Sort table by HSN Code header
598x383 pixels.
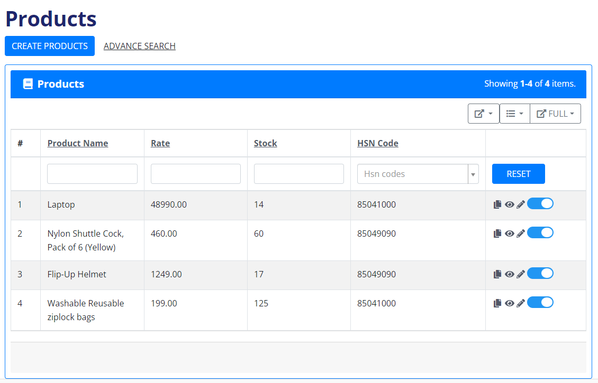click(x=378, y=143)
